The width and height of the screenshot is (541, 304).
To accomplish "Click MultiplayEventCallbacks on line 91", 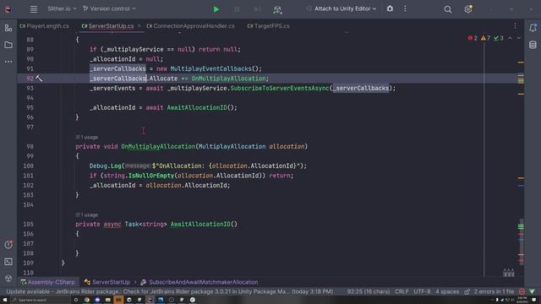I will [210, 68].
